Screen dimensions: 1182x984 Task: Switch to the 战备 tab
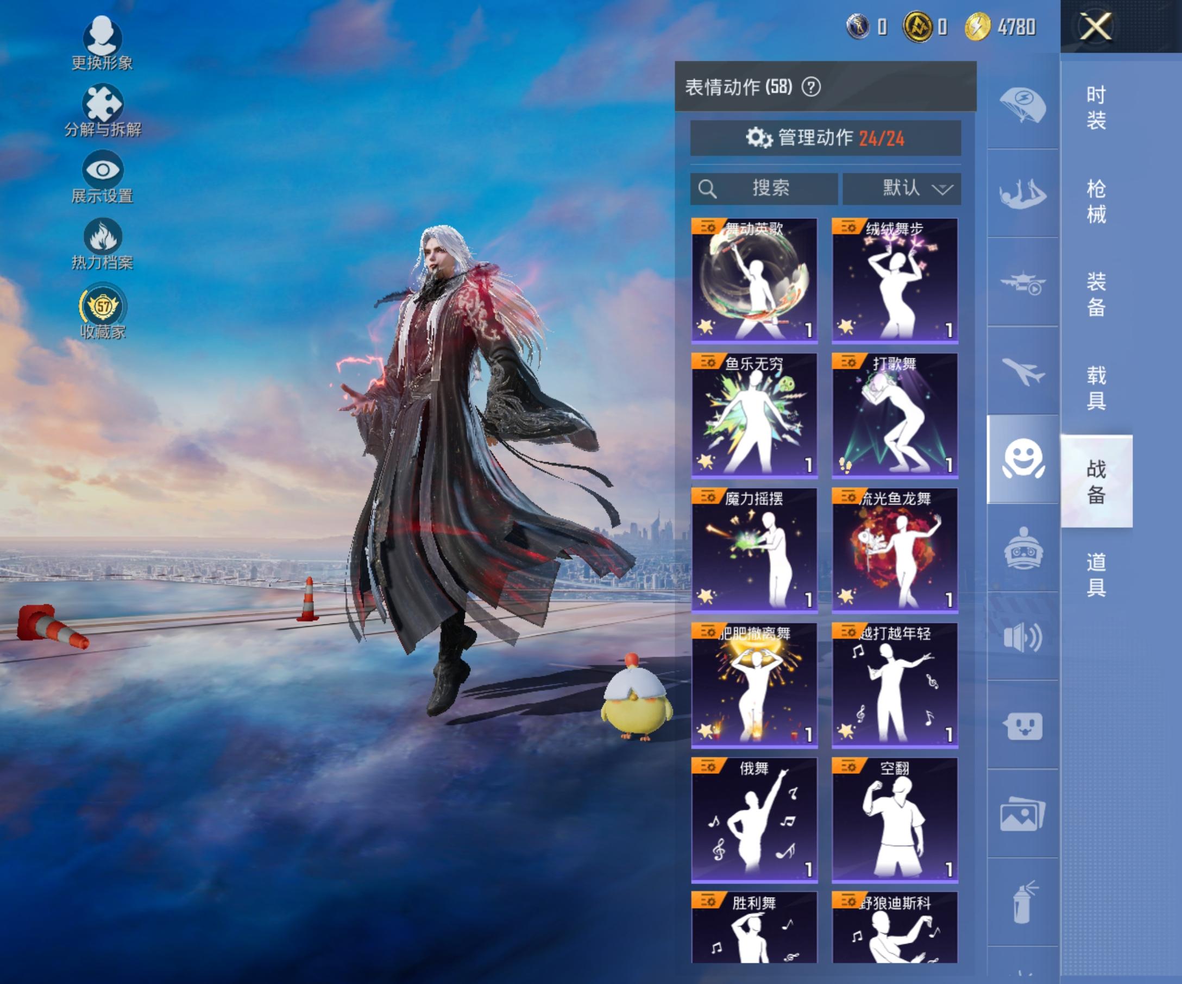pos(1096,481)
